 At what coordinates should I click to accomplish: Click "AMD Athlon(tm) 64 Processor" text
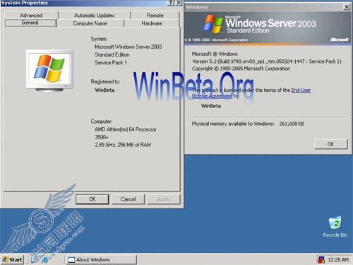126,129
